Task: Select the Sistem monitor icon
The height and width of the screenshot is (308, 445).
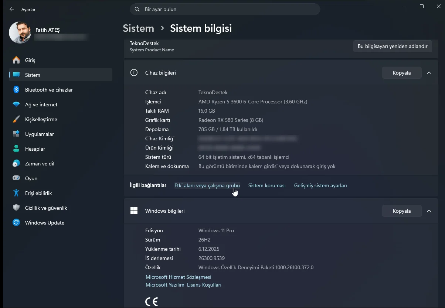Action: [x=16, y=75]
